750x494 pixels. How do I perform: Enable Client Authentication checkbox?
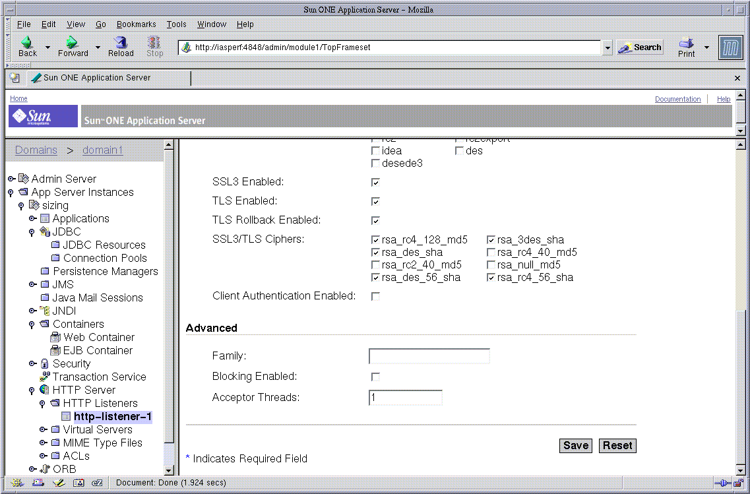coord(375,297)
